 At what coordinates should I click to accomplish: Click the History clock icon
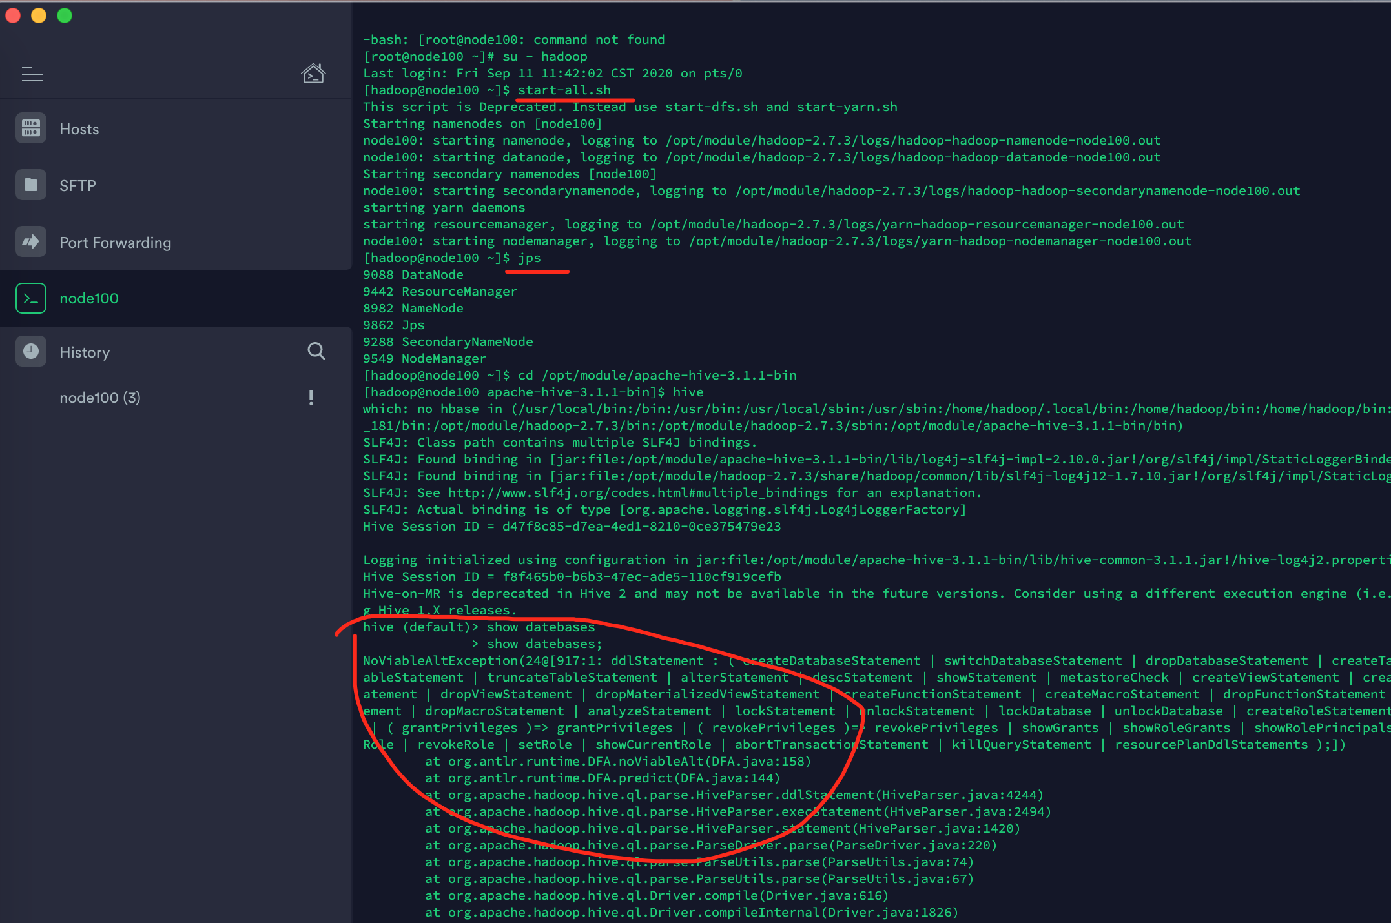(x=30, y=352)
